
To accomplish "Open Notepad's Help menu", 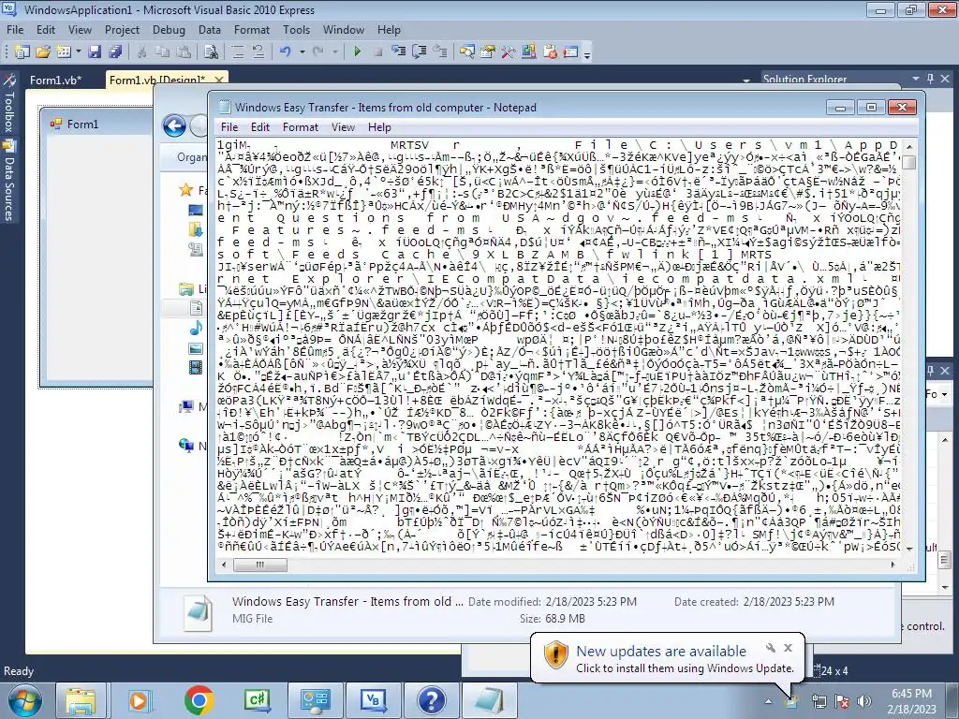I will [379, 127].
